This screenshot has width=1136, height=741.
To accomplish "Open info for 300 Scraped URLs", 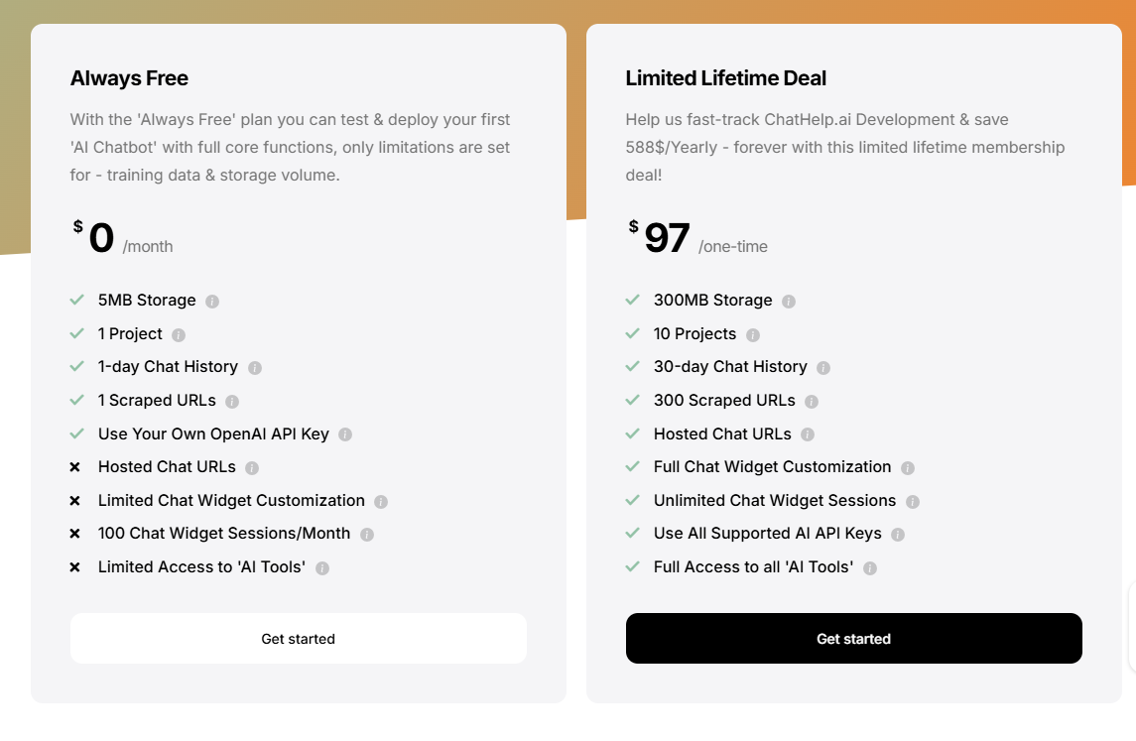I will [x=812, y=400].
